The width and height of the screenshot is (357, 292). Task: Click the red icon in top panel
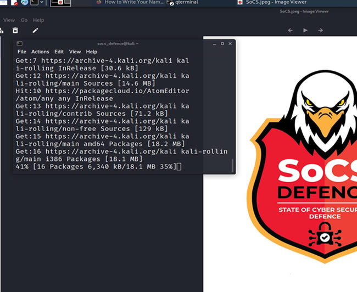[x=14, y=3]
